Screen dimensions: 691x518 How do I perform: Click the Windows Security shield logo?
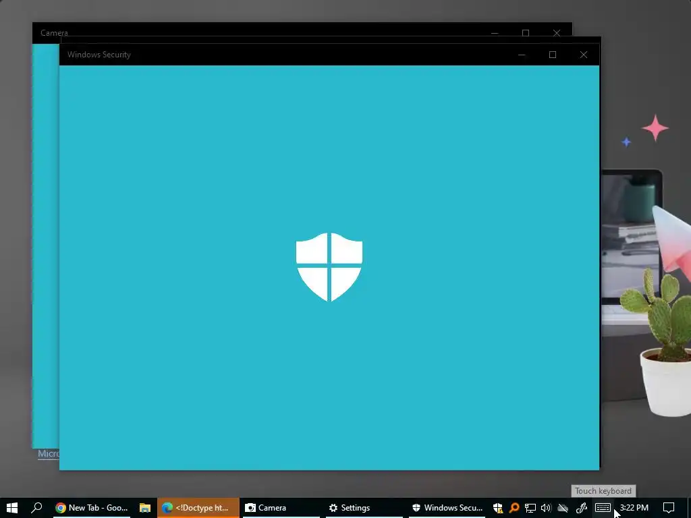pyautogui.click(x=329, y=267)
